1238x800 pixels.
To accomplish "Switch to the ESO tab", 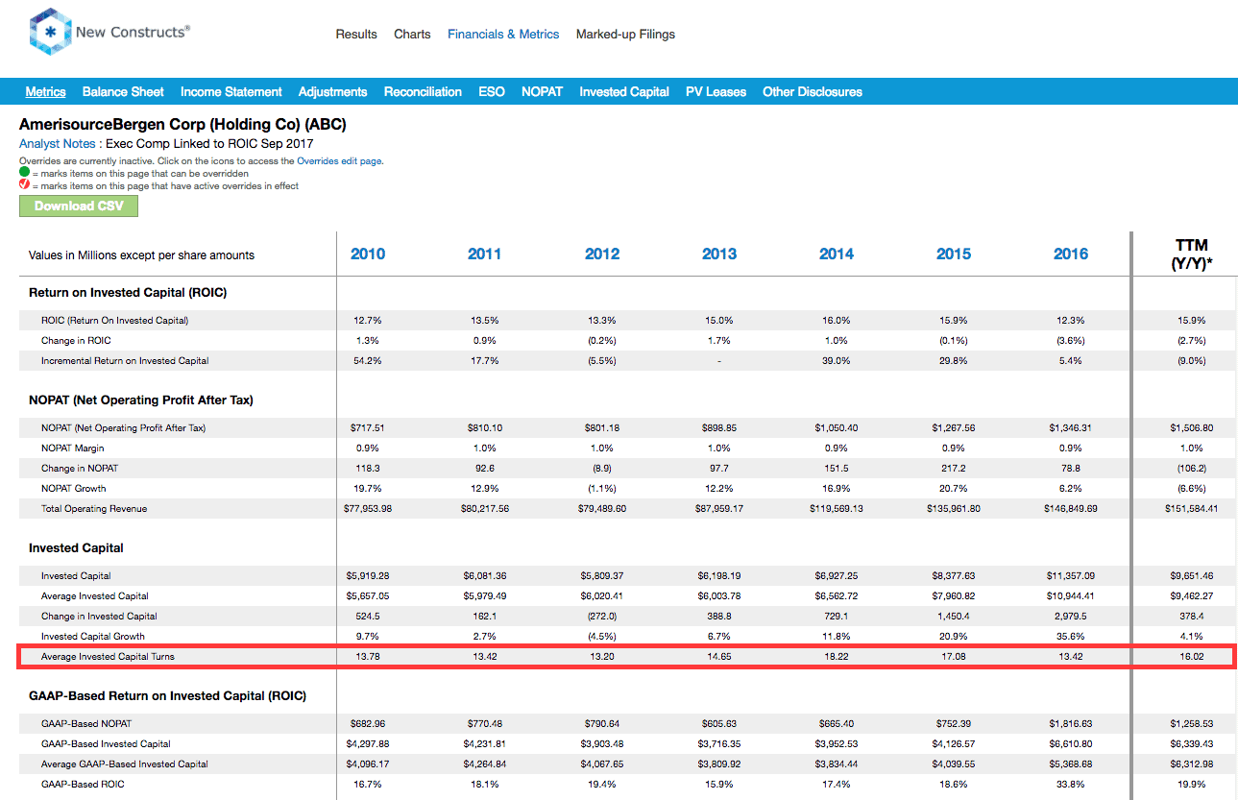I will pyautogui.click(x=492, y=91).
